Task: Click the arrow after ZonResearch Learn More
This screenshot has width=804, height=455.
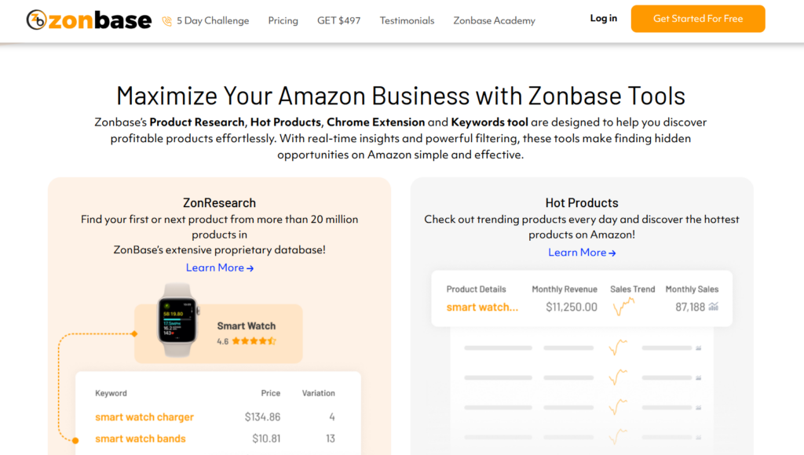Action: [x=250, y=268]
